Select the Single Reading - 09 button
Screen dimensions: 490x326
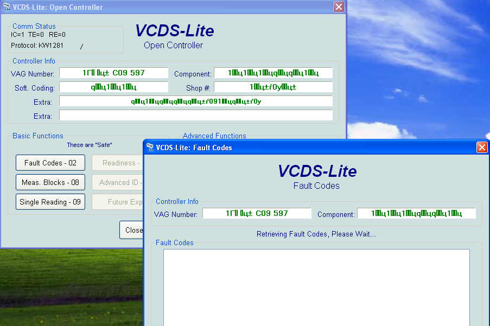[50, 202]
